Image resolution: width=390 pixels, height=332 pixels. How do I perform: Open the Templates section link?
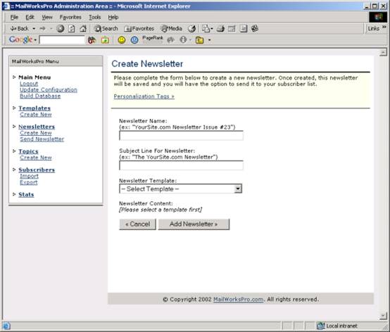click(x=34, y=108)
